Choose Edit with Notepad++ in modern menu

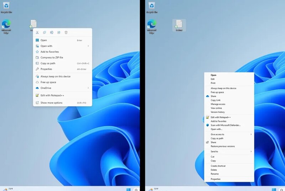coord(63,95)
